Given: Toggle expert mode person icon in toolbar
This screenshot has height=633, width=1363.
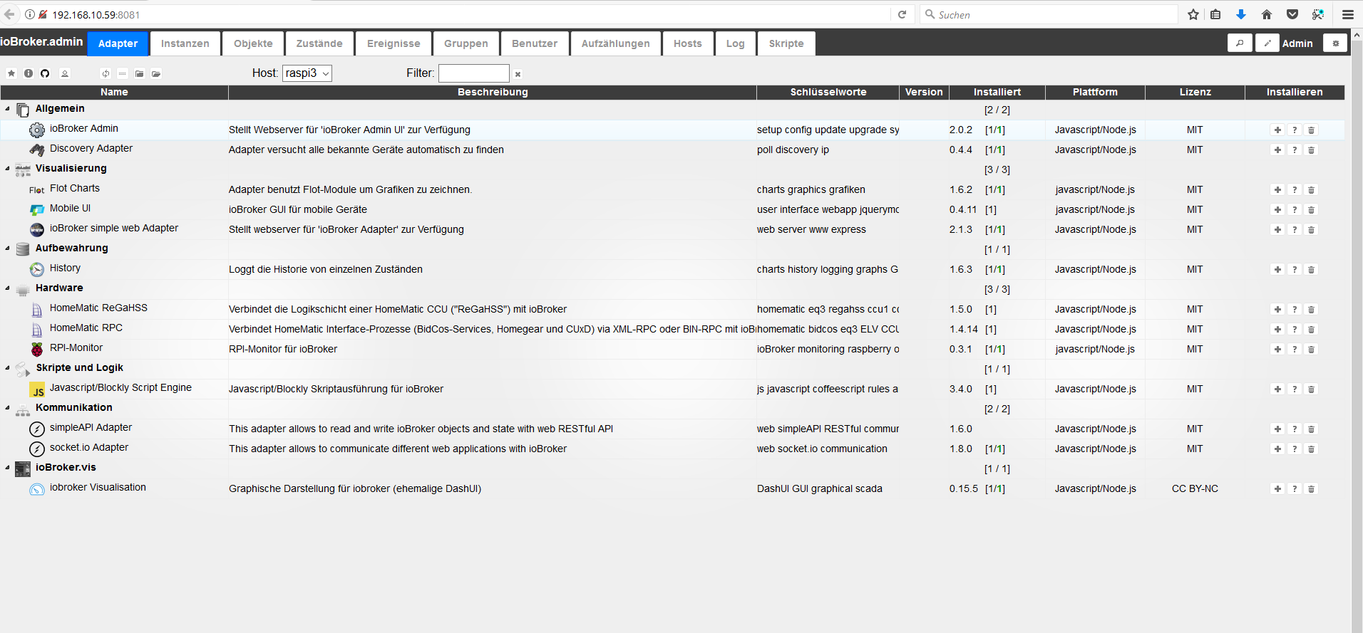Looking at the screenshot, I should click(x=65, y=73).
